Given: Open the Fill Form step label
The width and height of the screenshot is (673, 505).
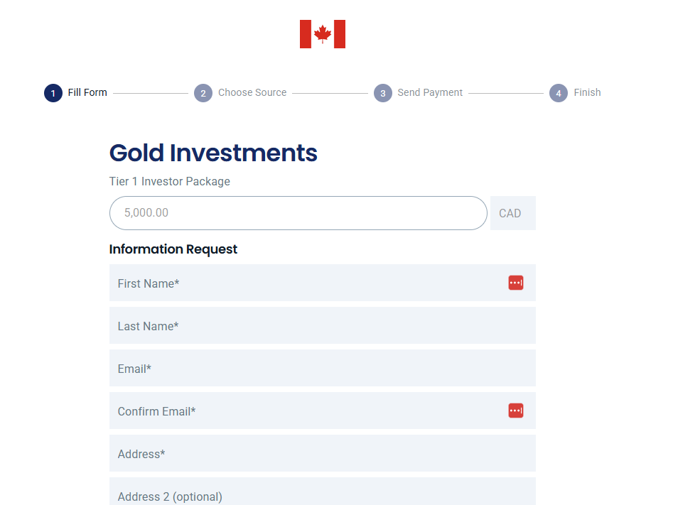Looking at the screenshot, I should (x=87, y=92).
